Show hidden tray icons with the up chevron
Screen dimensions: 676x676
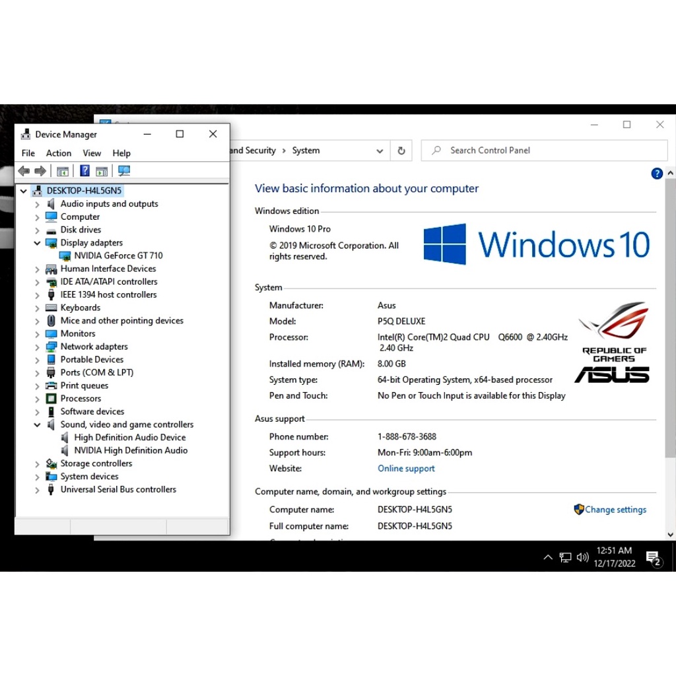(547, 557)
